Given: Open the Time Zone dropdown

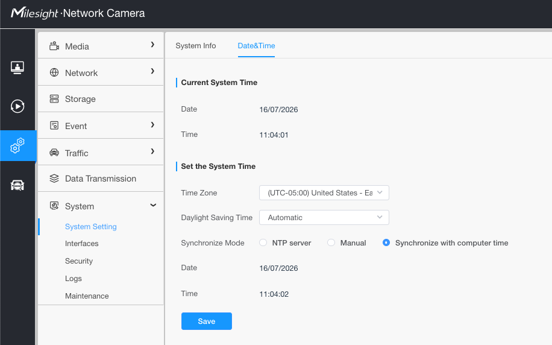Looking at the screenshot, I should click(x=324, y=193).
